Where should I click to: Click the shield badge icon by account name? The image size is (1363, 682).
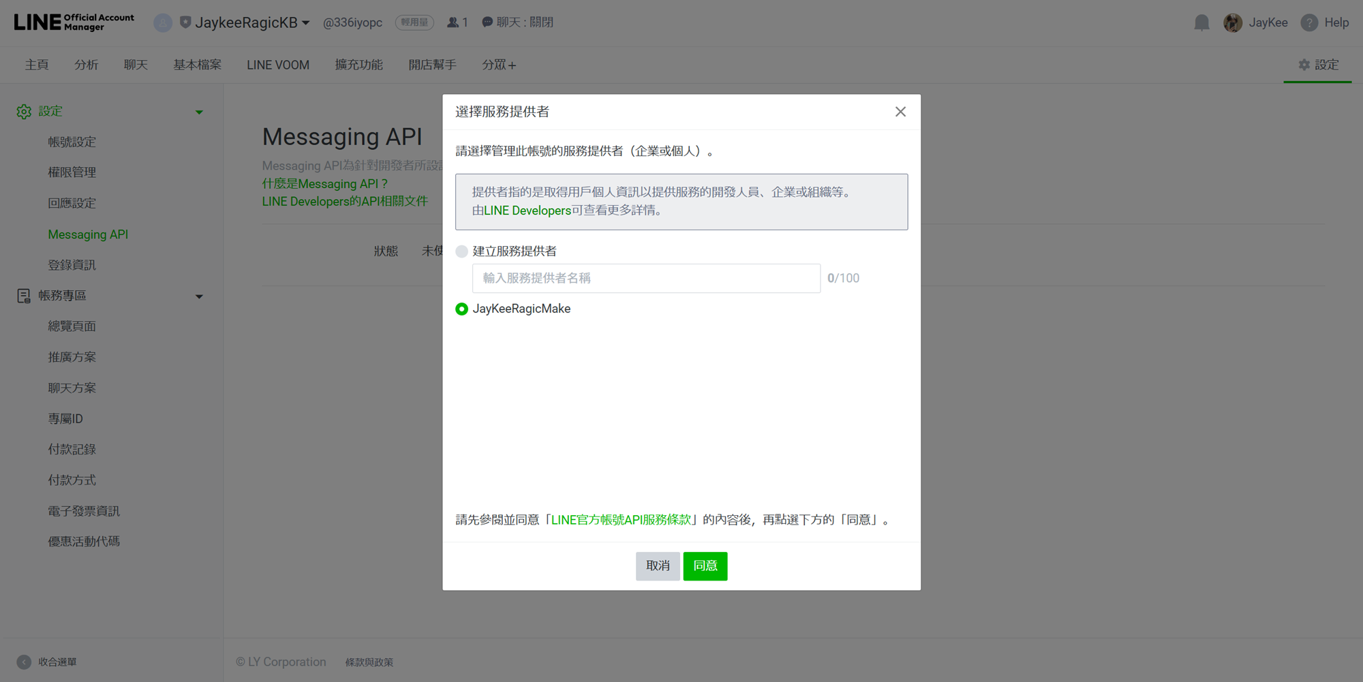click(185, 22)
